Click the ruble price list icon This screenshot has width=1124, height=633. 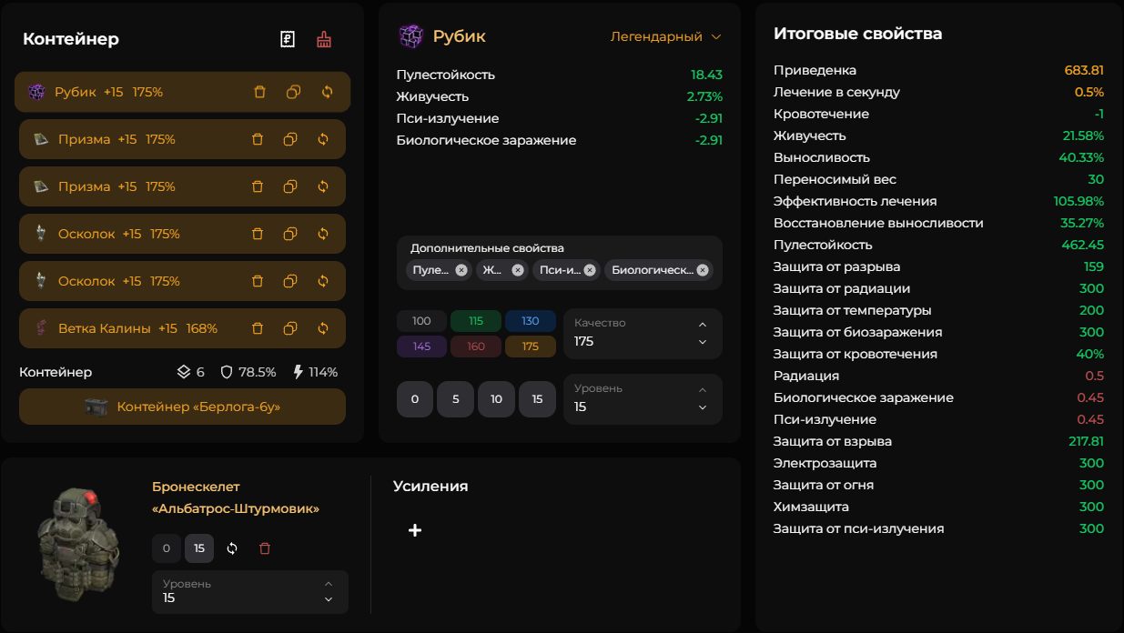click(x=288, y=39)
